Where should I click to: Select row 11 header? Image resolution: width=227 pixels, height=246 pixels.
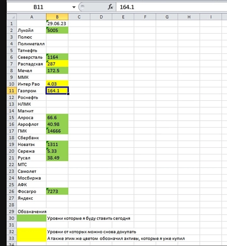[12, 91]
